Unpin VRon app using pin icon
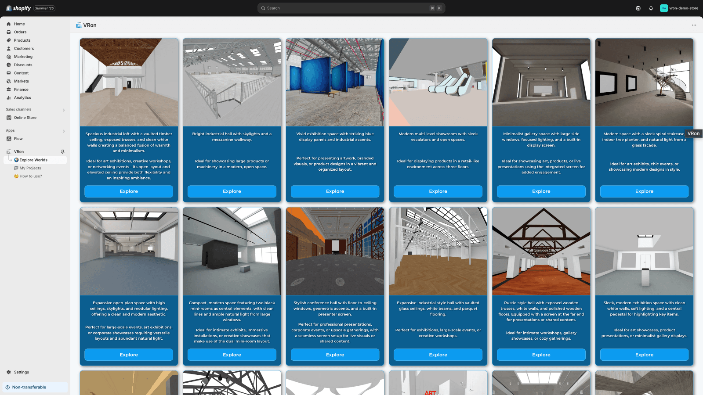 point(62,151)
